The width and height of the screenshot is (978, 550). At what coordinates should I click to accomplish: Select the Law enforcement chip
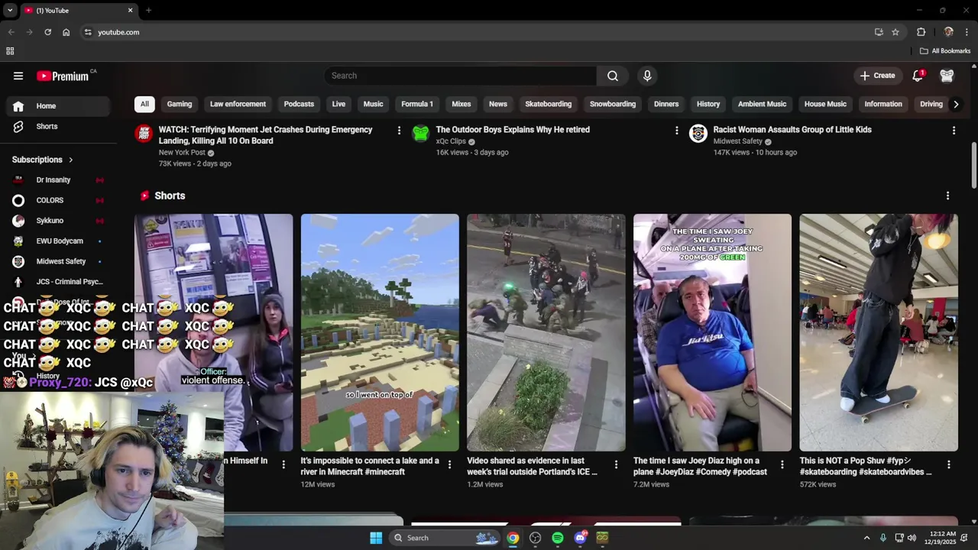coord(238,104)
